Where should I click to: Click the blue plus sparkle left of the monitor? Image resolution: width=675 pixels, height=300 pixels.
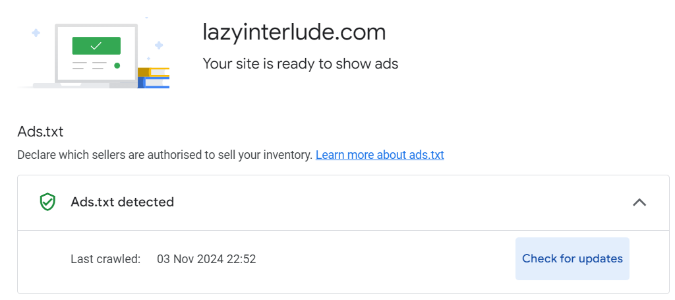(x=36, y=32)
